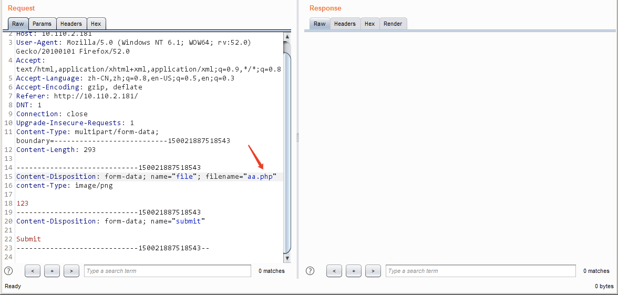Click the plus button in Request search

pos(52,271)
